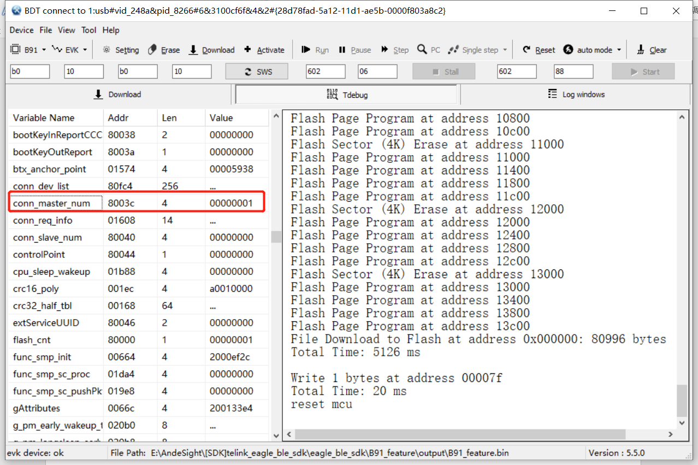This screenshot has width=698, height=465.
Task: Open the View menu
Action: (x=67, y=30)
